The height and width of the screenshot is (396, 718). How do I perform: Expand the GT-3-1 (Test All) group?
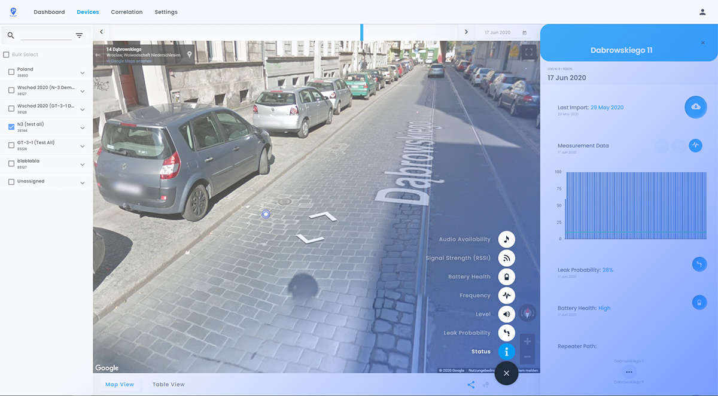pyautogui.click(x=83, y=146)
